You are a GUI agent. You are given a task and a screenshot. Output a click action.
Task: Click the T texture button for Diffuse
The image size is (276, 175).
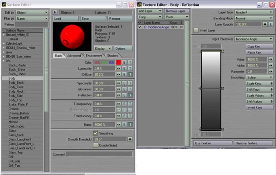(x=130, y=74)
